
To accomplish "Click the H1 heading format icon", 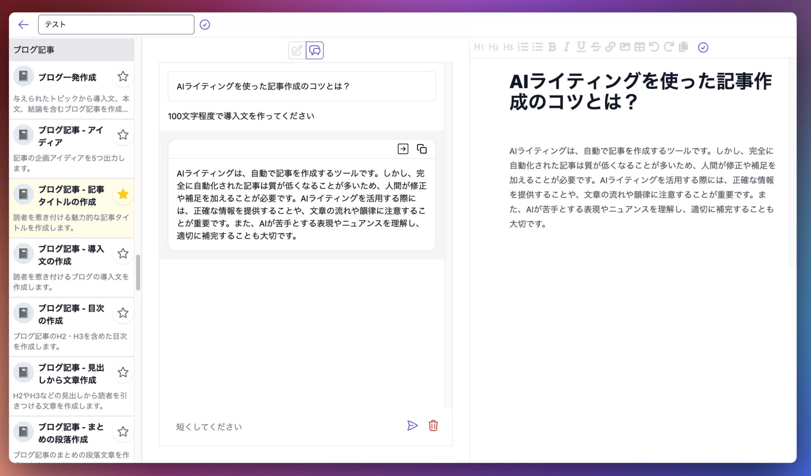I will click(x=479, y=47).
